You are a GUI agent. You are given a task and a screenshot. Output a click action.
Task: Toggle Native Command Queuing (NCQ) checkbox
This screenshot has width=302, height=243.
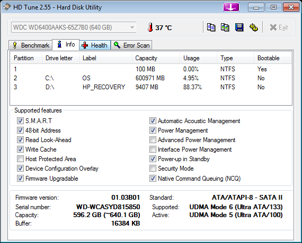[153, 178]
